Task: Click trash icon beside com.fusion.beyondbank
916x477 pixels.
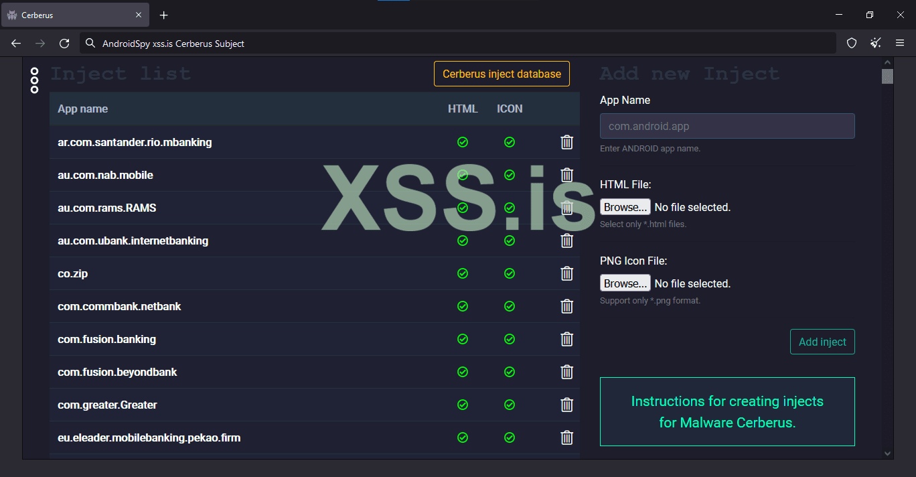Action: pyautogui.click(x=566, y=372)
